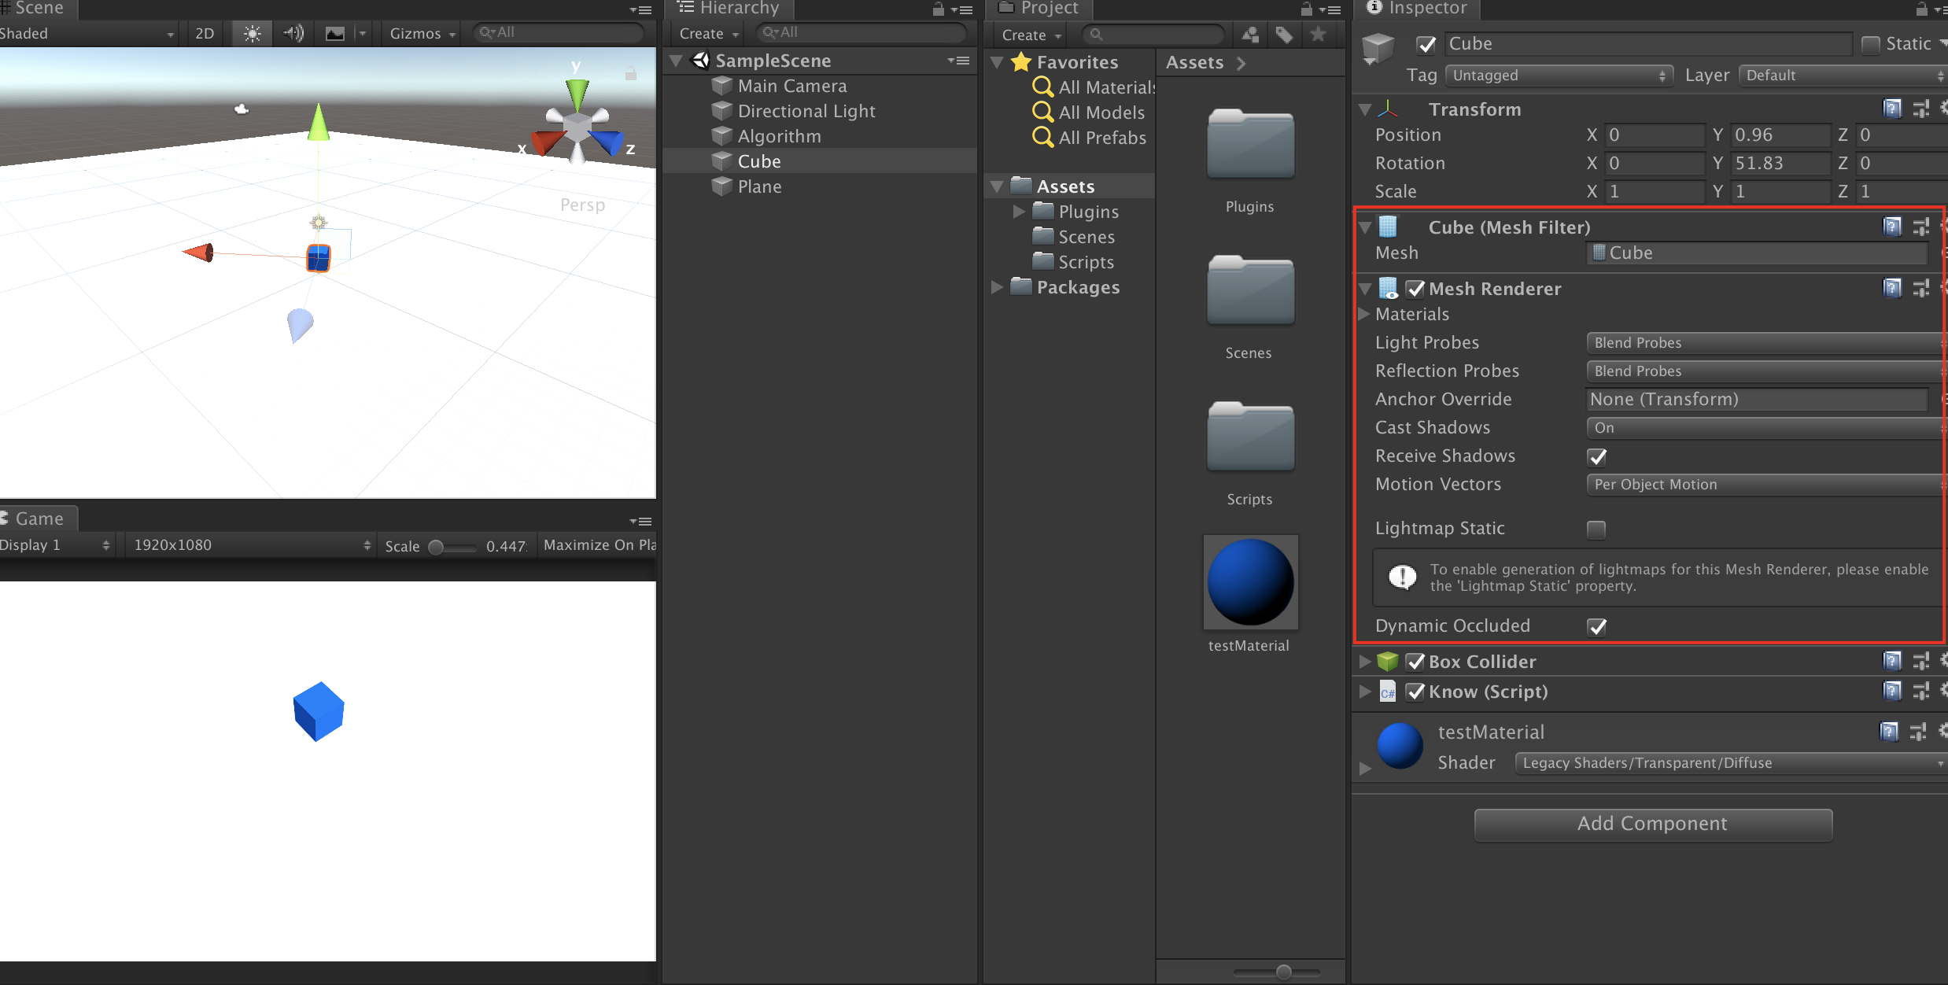Click the search-by-type filter icon
Image resolution: width=1948 pixels, height=985 pixels.
1250,35
